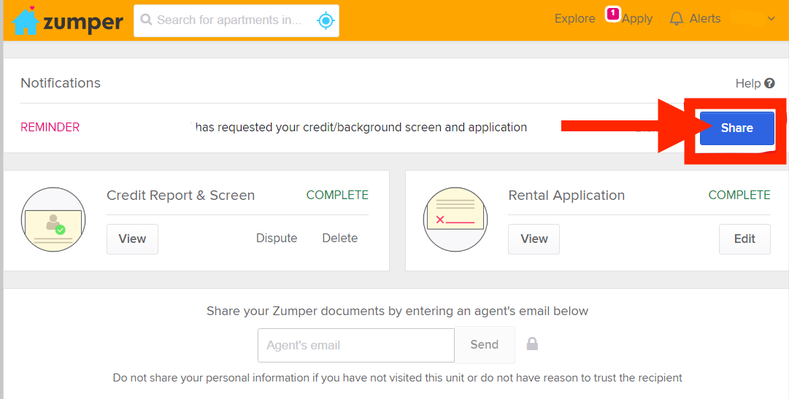
Task: Delete the credit report
Action: (x=340, y=238)
